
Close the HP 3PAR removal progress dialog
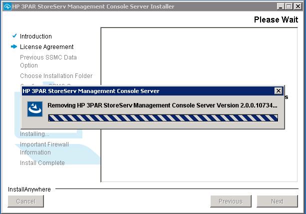[278, 91]
